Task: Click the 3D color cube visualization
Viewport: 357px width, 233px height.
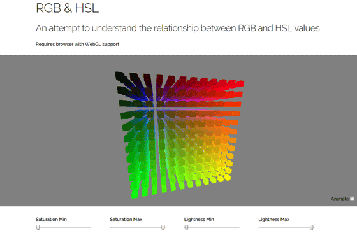Action: click(179, 134)
